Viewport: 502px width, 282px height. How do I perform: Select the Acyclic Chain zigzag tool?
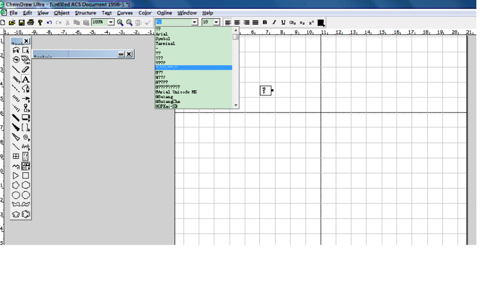coord(16,166)
